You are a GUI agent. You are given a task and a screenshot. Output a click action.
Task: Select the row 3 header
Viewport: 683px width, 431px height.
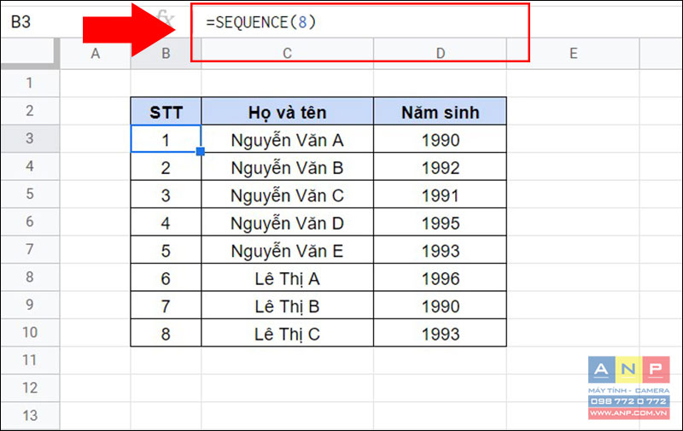(x=30, y=138)
